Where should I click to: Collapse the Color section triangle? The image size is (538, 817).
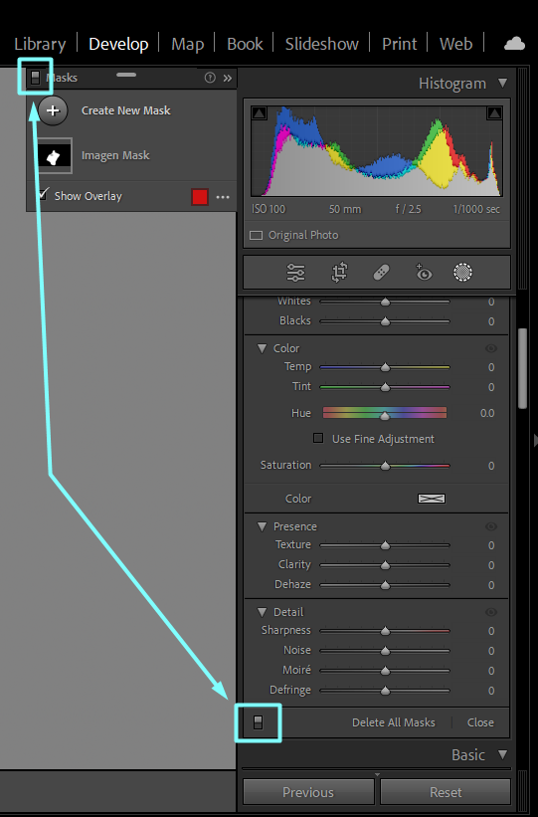coord(262,348)
